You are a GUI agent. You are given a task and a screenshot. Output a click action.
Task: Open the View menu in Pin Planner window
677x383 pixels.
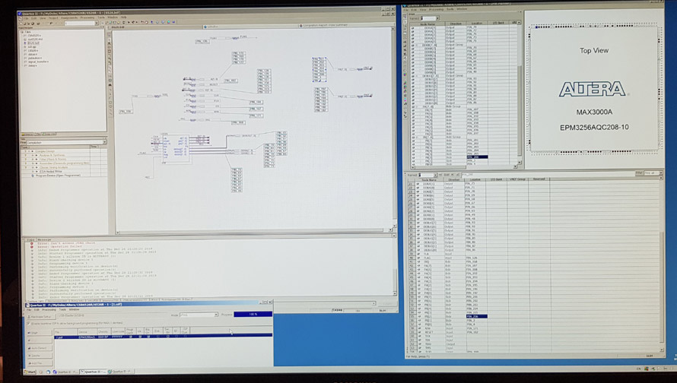click(423, 9)
